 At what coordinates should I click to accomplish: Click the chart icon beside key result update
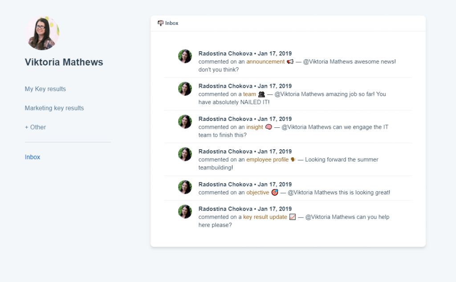click(293, 217)
